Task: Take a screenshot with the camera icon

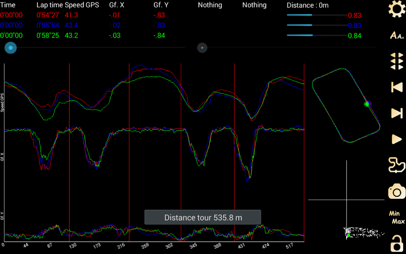Action: [x=396, y=192]
